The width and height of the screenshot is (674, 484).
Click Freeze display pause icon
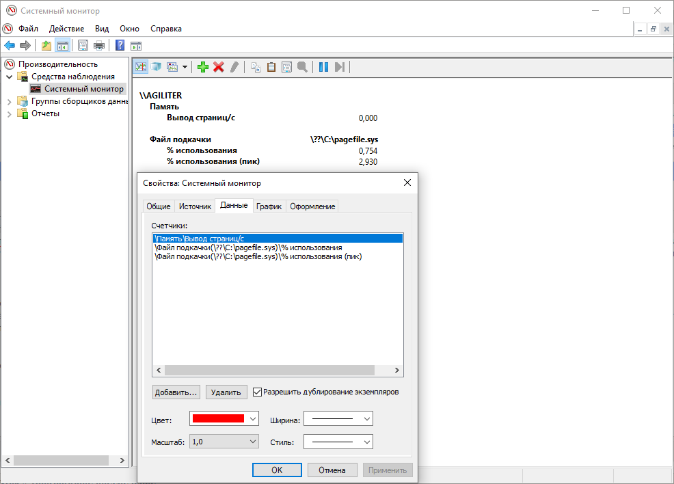[x=324, y=67]
